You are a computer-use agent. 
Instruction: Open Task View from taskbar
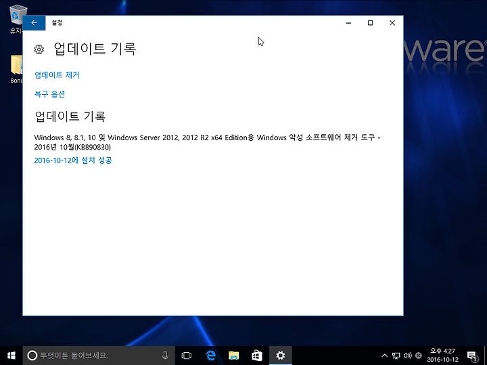(x=187, y=356)
